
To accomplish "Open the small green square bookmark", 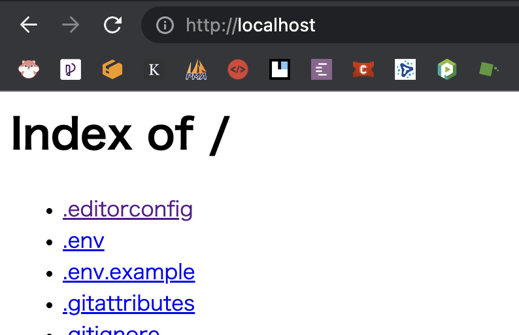I will tap(488, 68).
